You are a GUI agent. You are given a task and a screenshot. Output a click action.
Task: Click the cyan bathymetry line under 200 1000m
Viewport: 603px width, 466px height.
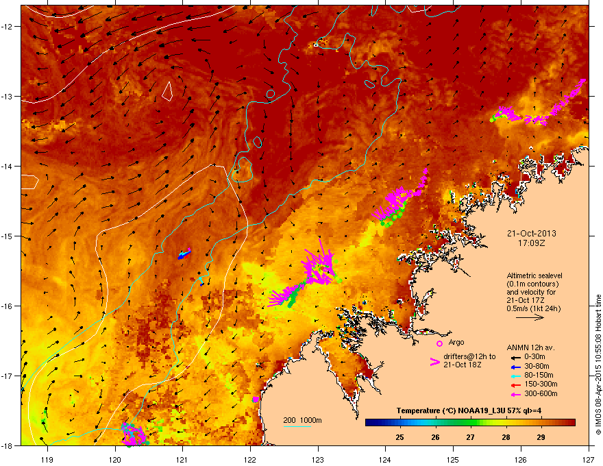click(297, 426)
